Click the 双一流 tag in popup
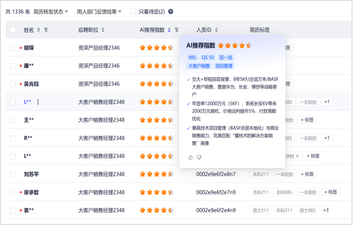This screenshot has height=225, width=353. (225, 58)
